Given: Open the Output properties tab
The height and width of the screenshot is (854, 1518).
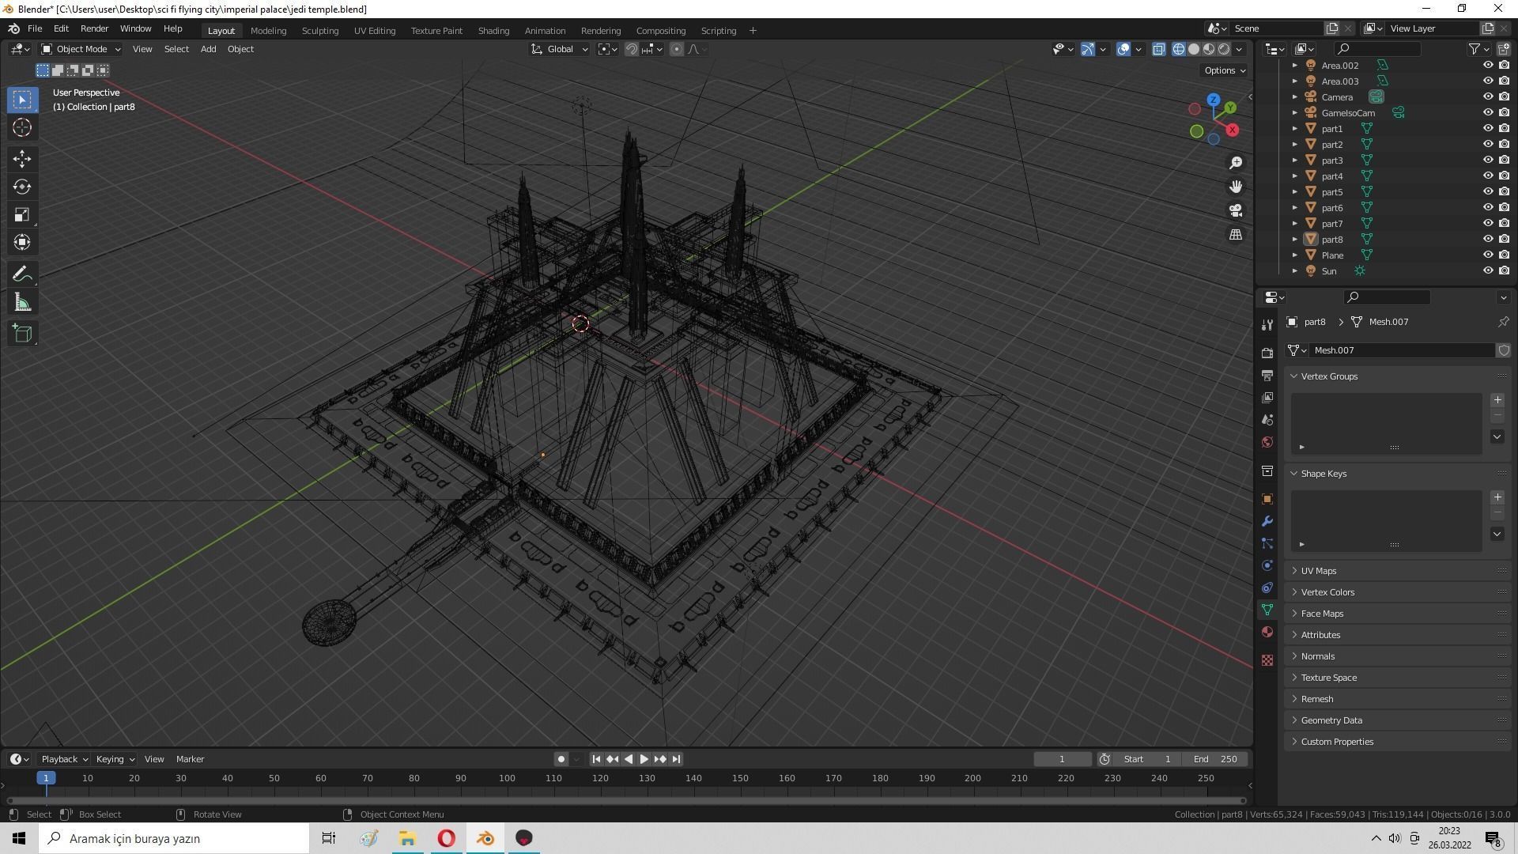Looking at the screenshot, I should pyautogui.click(x=1267, y=375).
